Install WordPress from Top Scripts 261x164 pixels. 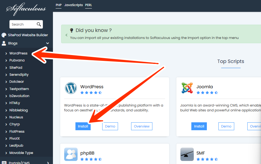(x=83, y=126)
